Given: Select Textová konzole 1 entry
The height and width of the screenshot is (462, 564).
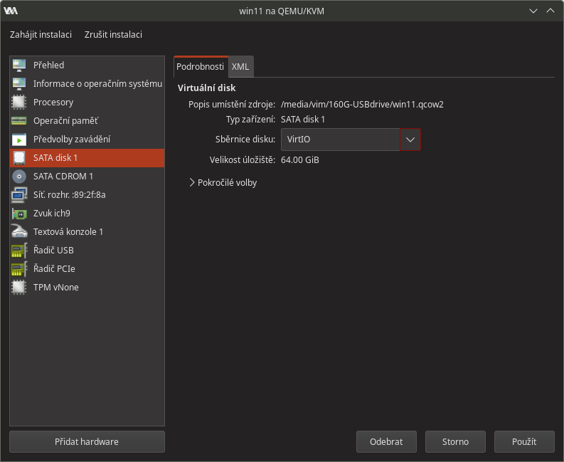Looking at the screenshot, I should point(87,231).
